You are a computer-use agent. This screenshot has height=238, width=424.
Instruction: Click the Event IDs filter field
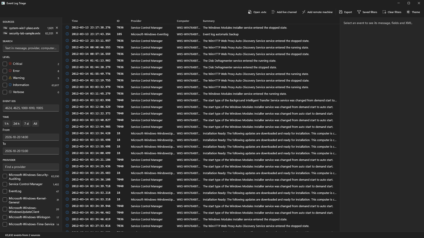pos(31,108)
